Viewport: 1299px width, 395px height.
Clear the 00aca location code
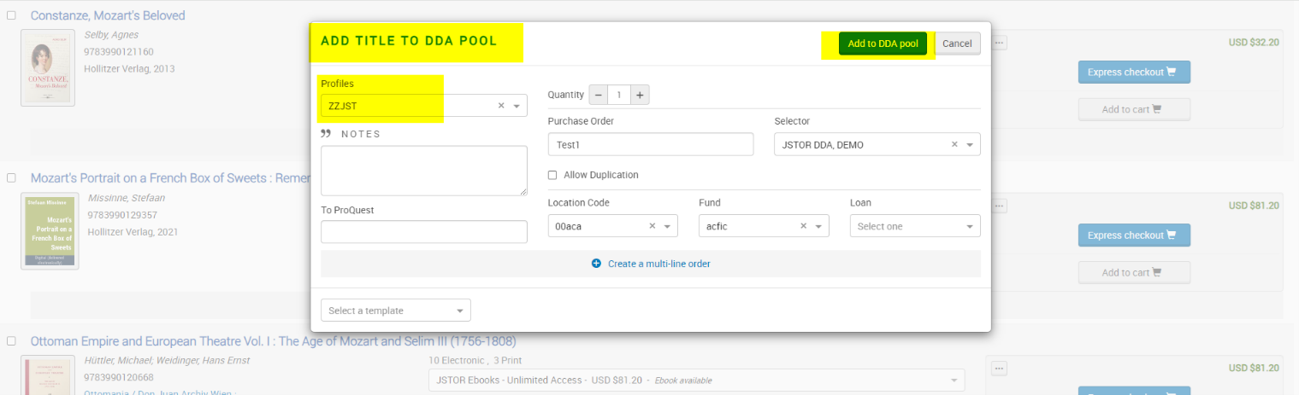(x=652, y=226)
